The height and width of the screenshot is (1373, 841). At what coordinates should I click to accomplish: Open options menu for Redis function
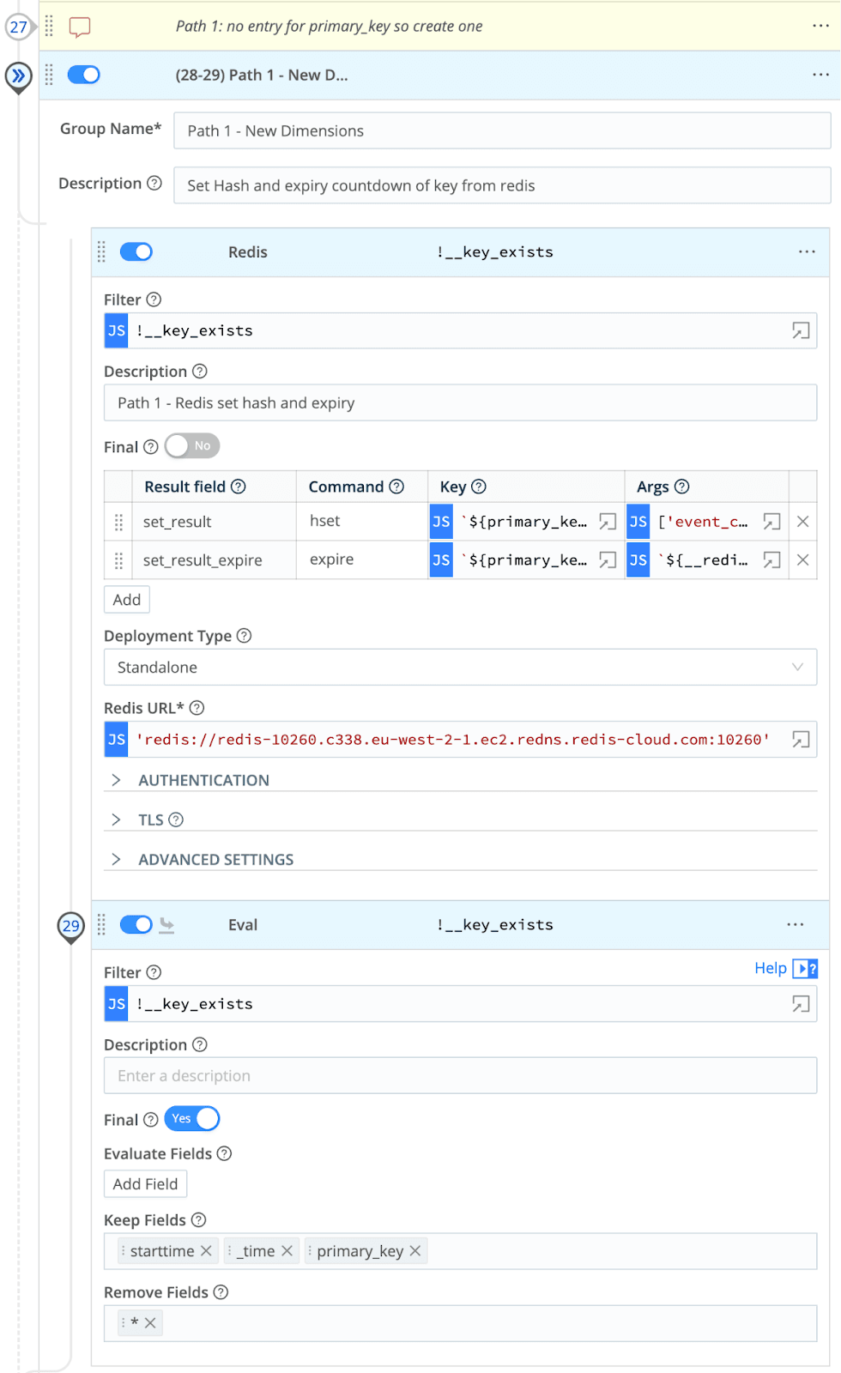click(x=807, y=252)
